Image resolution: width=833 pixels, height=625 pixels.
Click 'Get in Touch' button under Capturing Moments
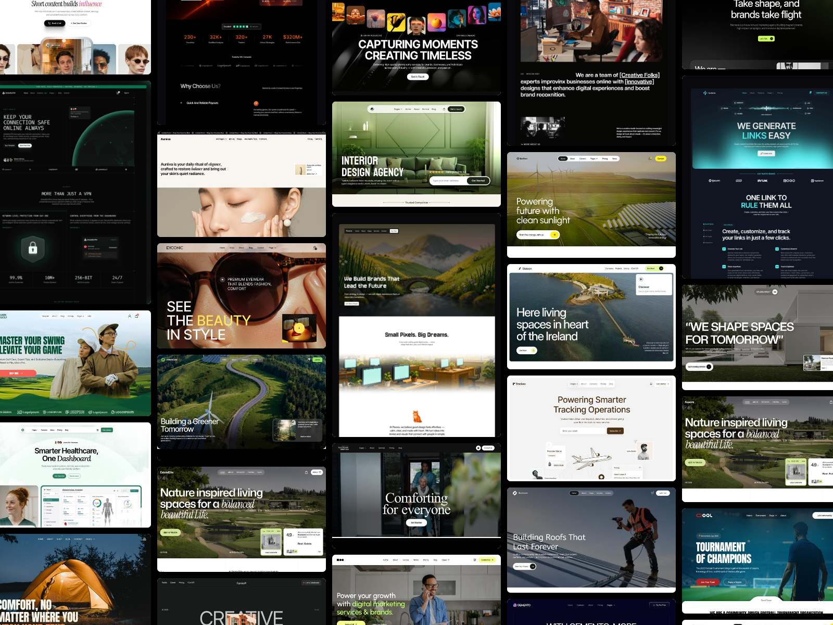pyautogui.click(x=417, y=77)
